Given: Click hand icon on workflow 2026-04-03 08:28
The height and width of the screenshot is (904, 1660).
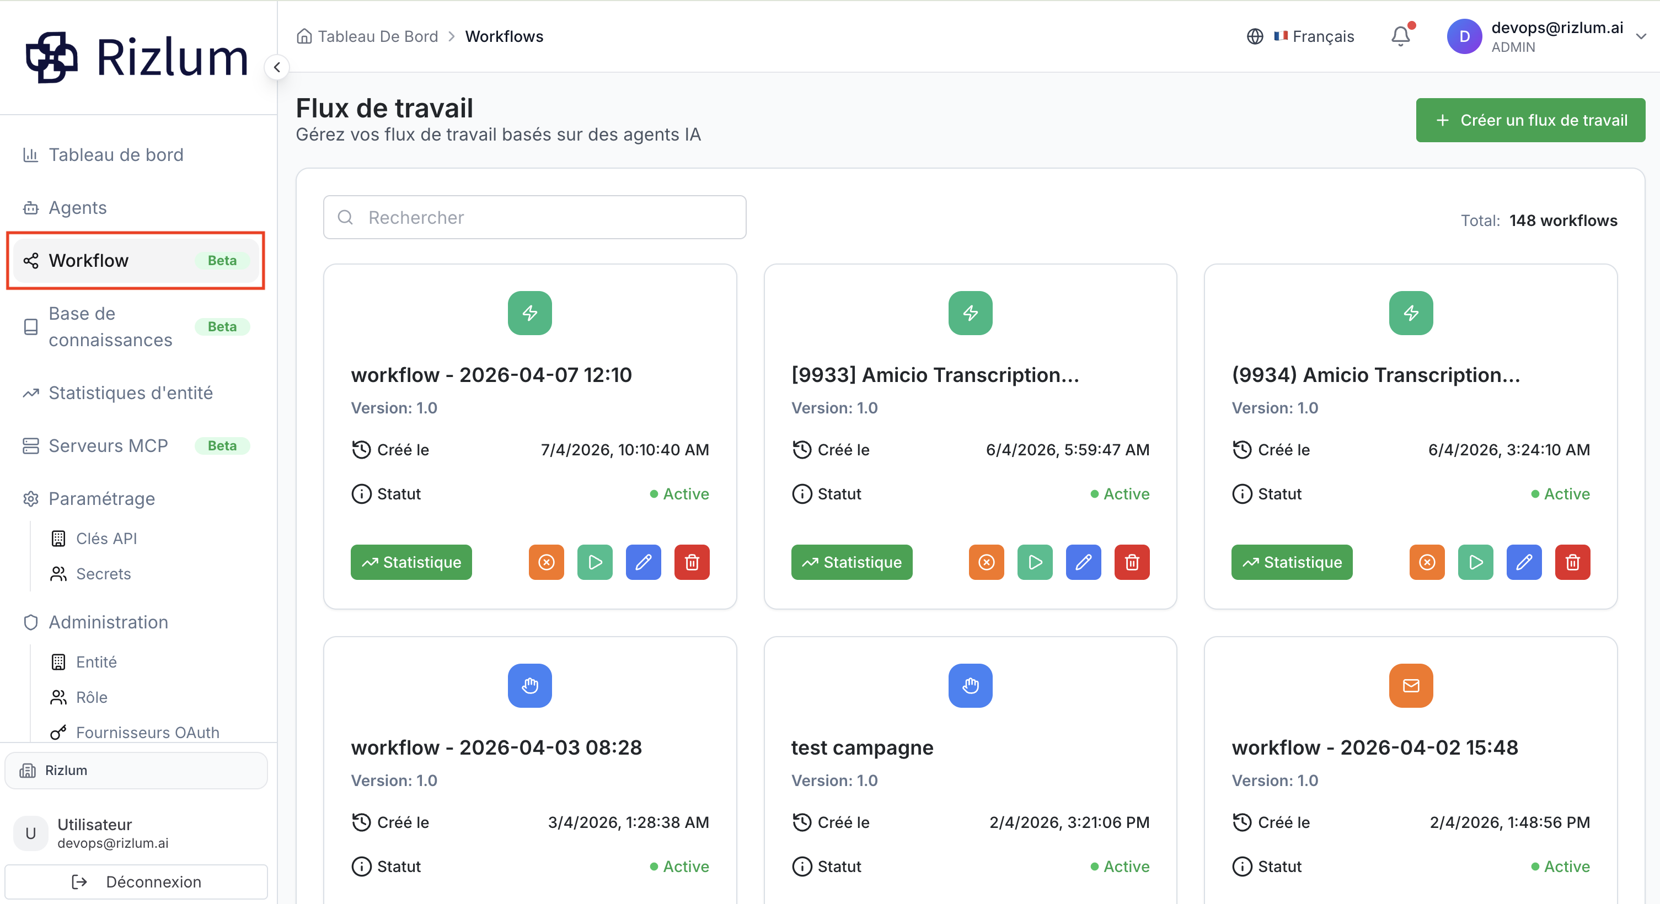Looking at the screenshot, I should 529,686.
